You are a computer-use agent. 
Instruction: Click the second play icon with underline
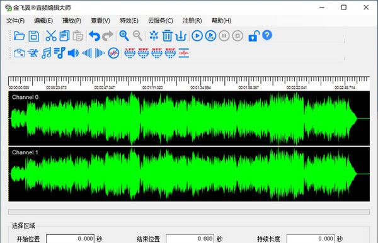210,36
